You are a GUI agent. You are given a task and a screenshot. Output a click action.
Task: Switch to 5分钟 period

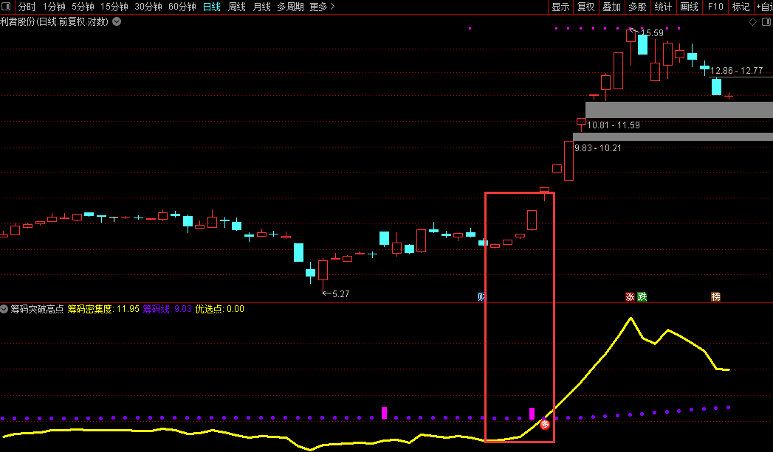click(x=83, y=7)
